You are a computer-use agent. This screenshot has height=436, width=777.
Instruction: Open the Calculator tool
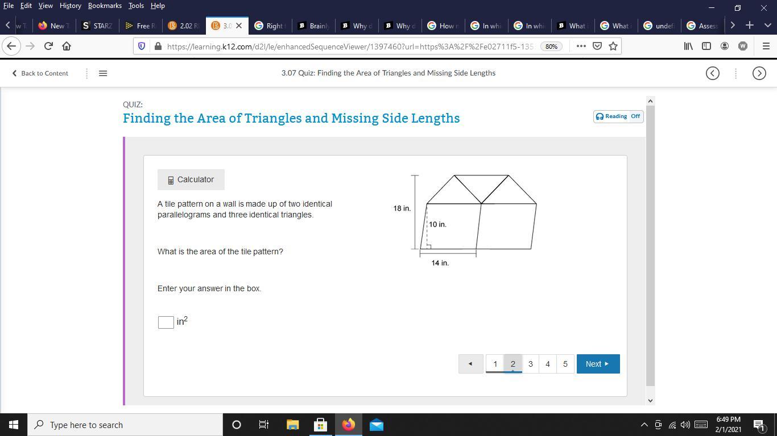(x=191, y=180)
